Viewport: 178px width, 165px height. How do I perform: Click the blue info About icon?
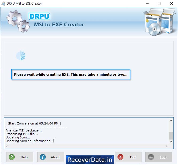(43, 157)
